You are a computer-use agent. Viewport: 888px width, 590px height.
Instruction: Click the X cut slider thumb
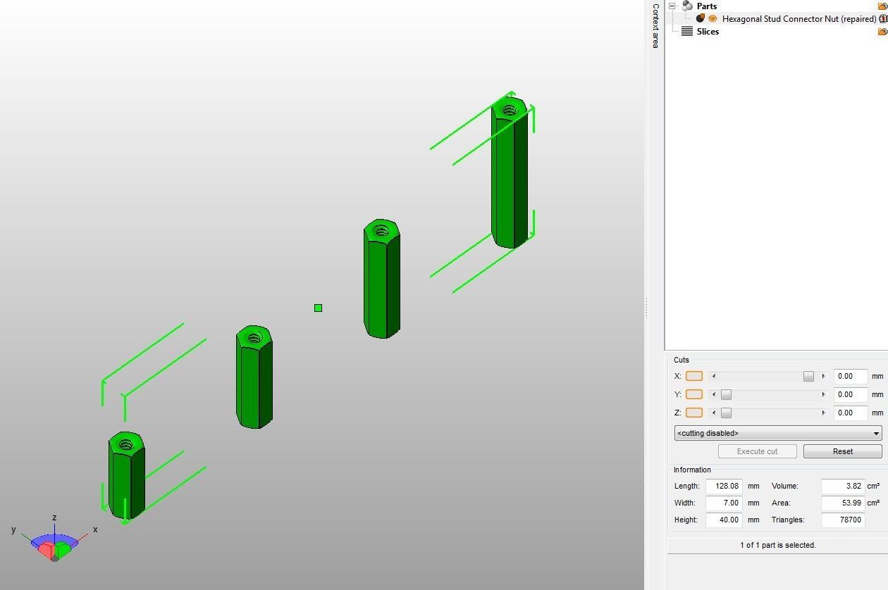808,376
